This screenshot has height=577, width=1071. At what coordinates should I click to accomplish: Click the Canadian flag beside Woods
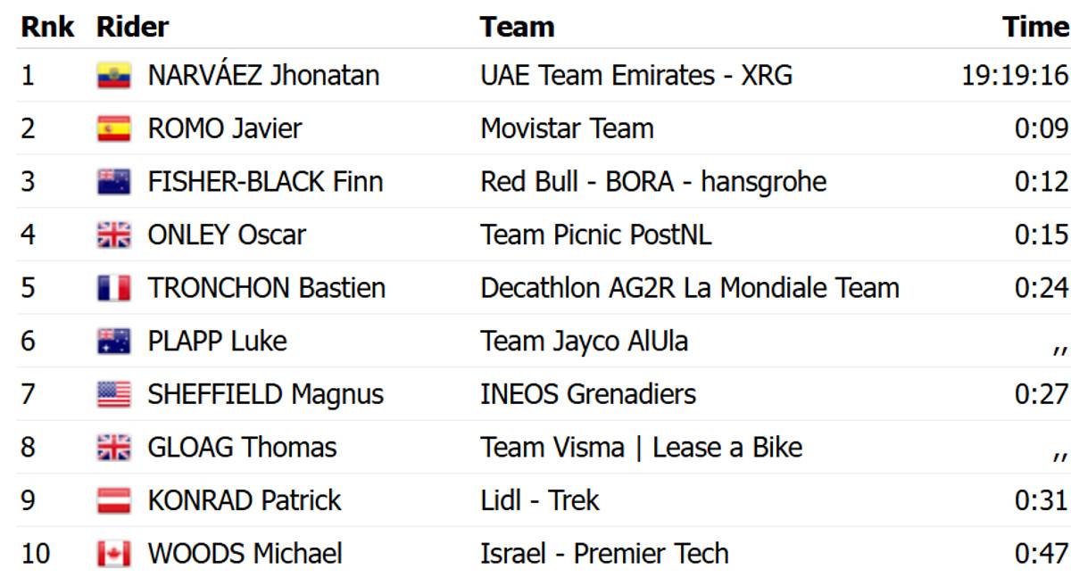tap(113, 554)
